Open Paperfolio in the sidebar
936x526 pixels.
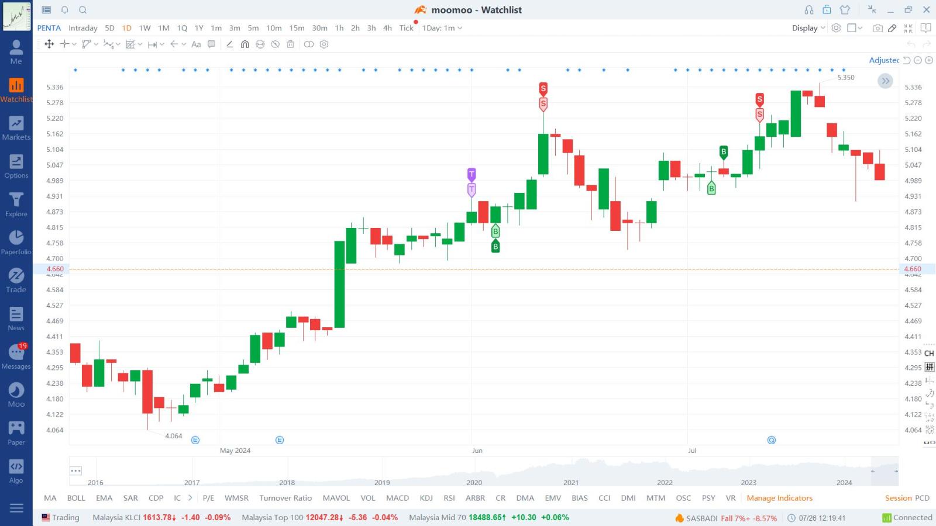pyautogui.click(x=16, y=243)
